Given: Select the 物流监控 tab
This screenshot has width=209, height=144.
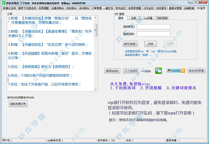Looking at the screenshot, I should pos(121,8).
